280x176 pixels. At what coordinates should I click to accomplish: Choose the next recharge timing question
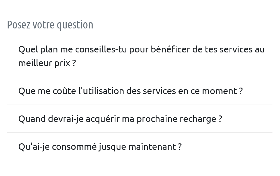click(x=120, y=119)
